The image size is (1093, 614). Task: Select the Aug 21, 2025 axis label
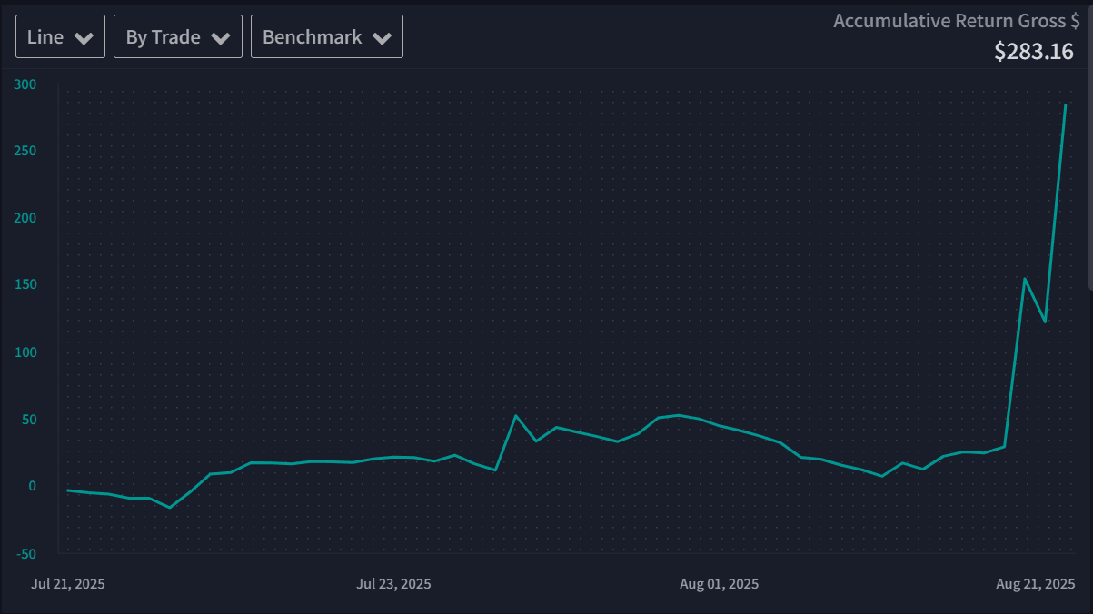1037,583
